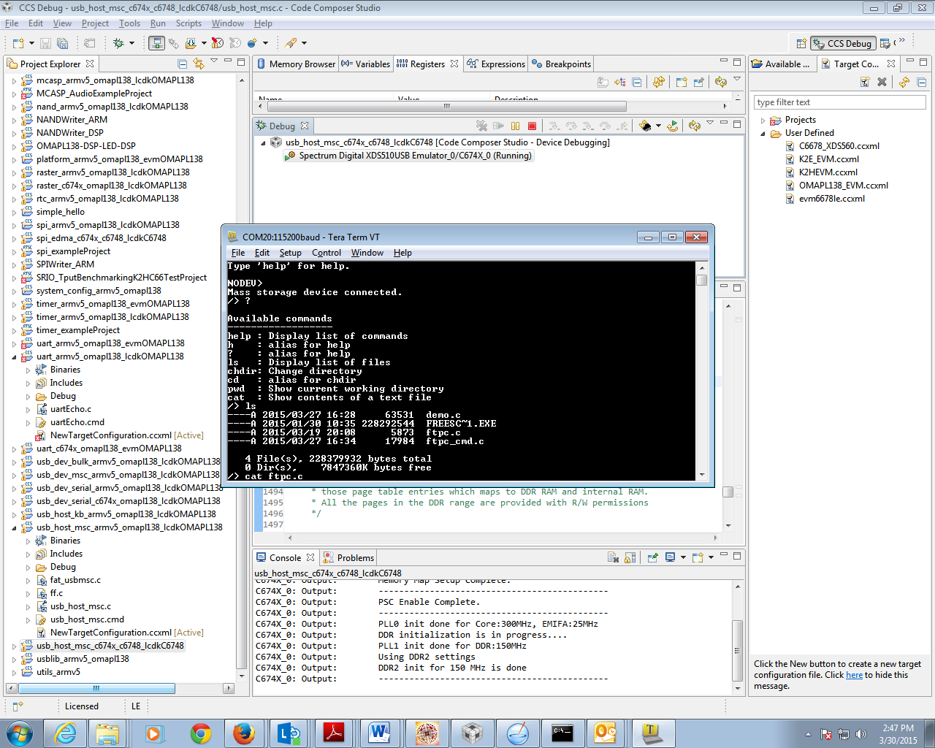Open the Scripts menu in CCS
Image resolution: width=935 pixels, height=748 pixels.
pyautogui.click(x=188, y=23)
